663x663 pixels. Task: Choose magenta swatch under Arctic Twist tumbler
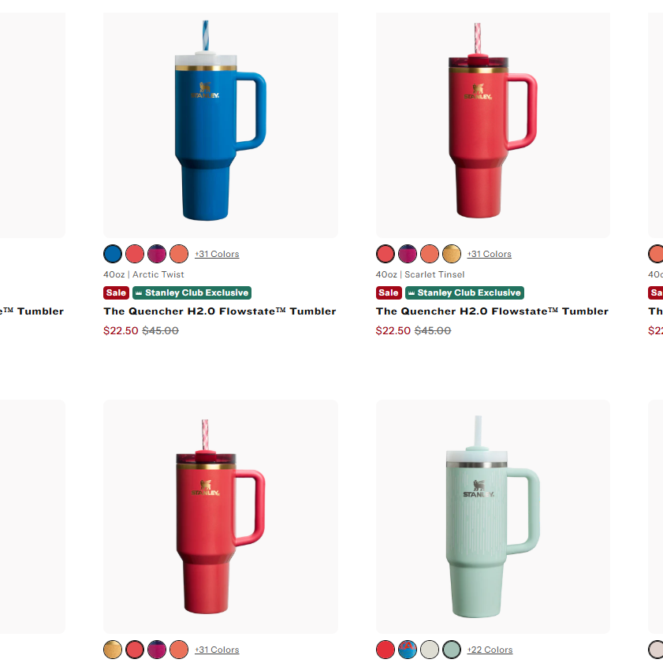(157, 254)
